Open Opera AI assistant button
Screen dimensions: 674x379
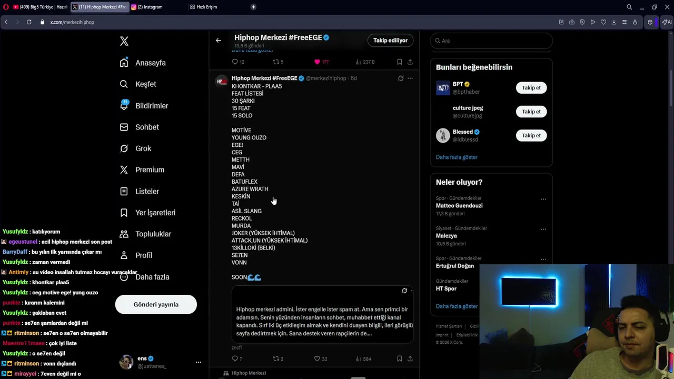coord(667,22)
